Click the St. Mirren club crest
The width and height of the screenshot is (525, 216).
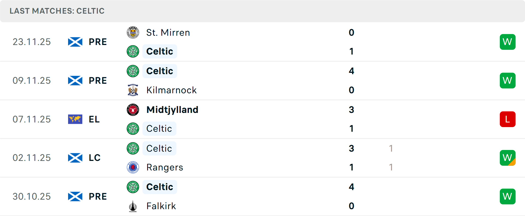(x=133, y=32)
